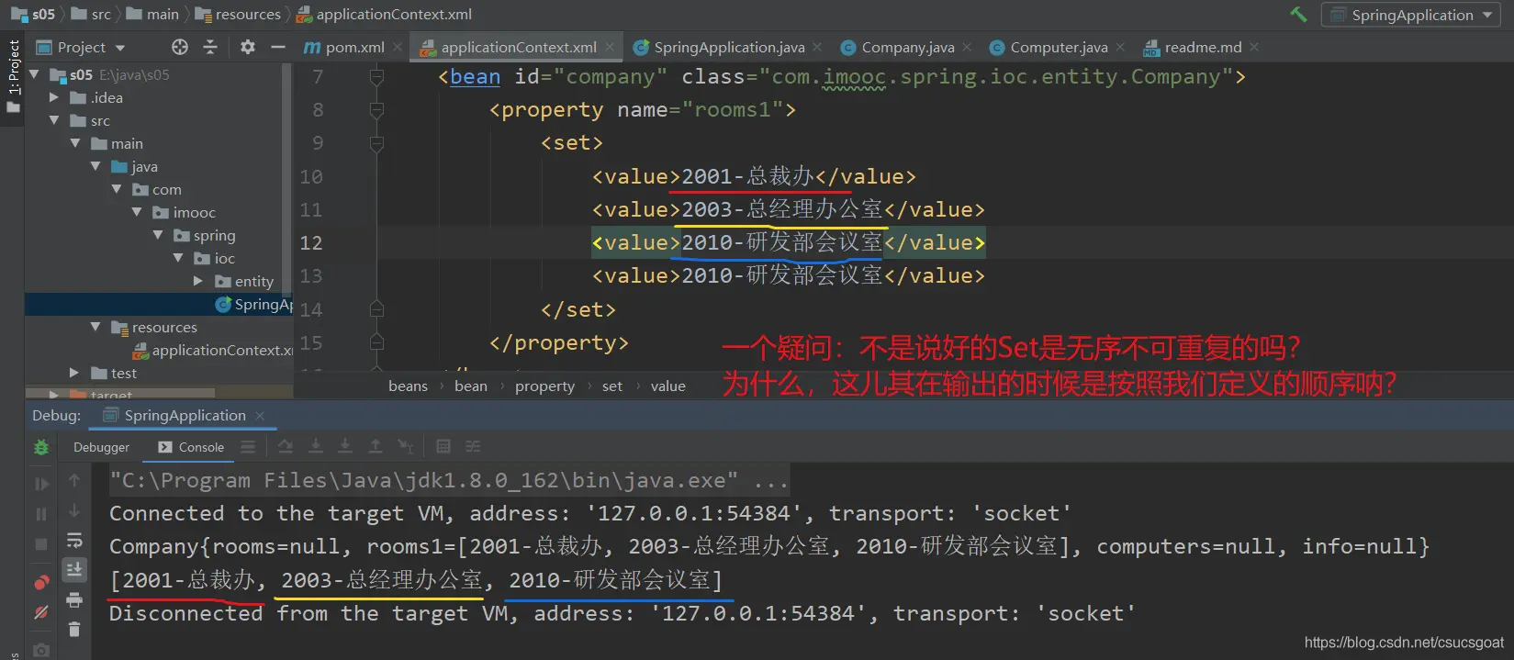The width and height of the screenshot is (1514, 660).
Task: Click the Stop debug icon
Action: 41,545
